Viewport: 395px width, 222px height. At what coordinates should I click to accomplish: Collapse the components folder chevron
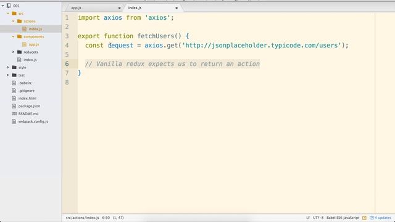[x=13, y=36]
